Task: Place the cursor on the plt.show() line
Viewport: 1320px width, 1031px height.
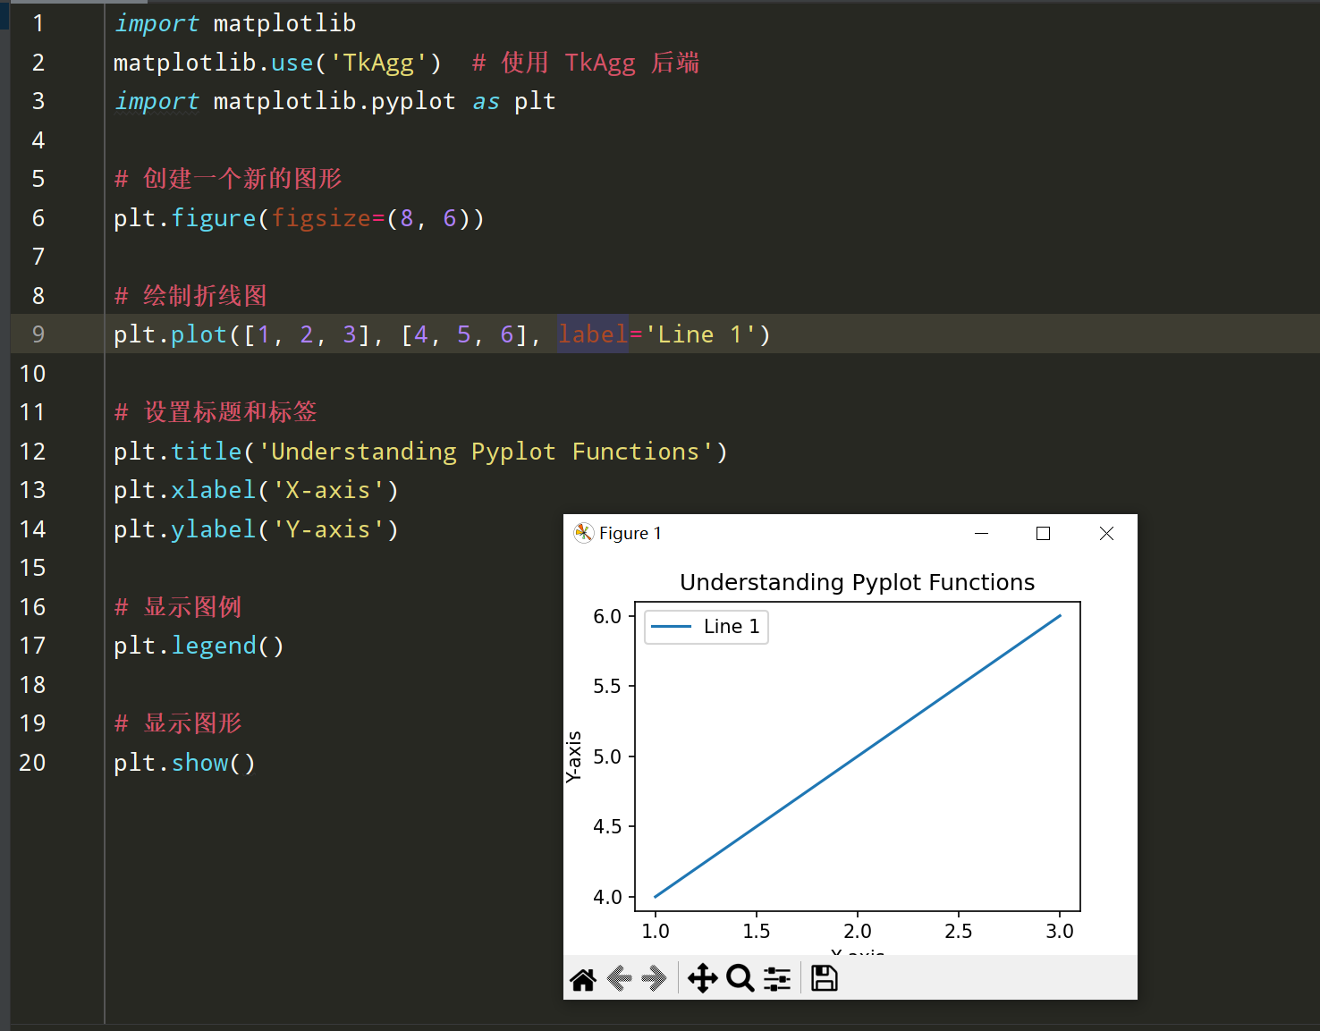Action: (x=184, y=763)
